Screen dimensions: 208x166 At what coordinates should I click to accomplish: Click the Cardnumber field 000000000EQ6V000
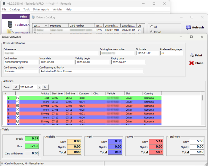21,62
